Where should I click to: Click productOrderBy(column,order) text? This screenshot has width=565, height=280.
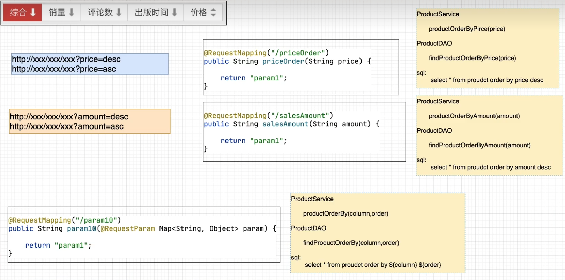[x=345, y=213]
